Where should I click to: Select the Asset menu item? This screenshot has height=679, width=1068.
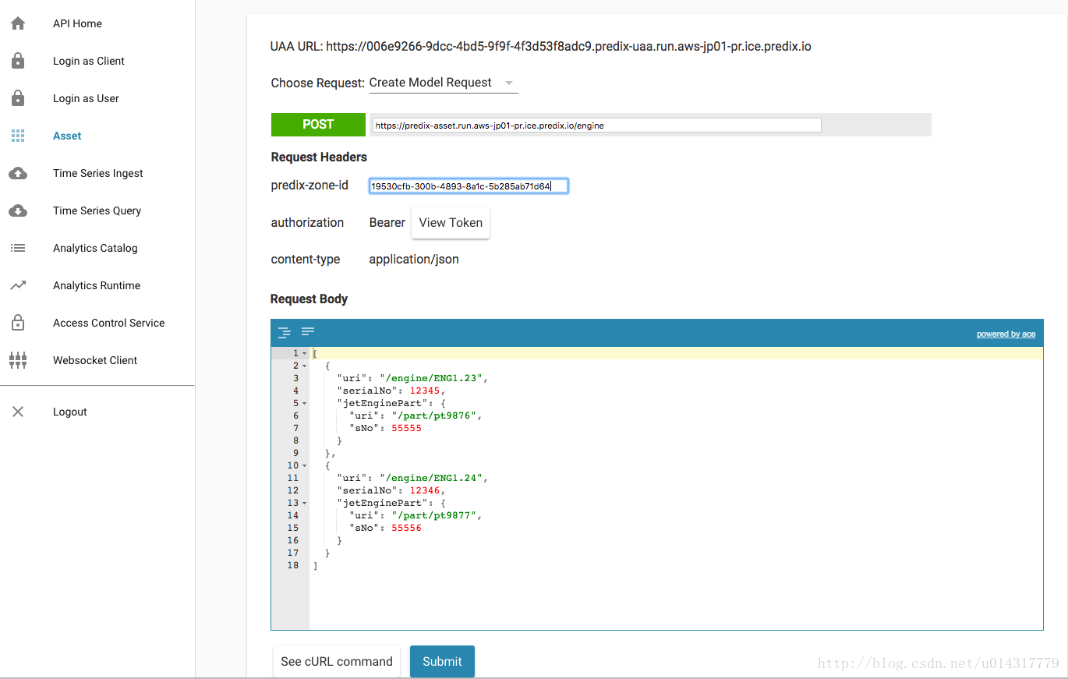pyautogui.click(x=67, y=136)
